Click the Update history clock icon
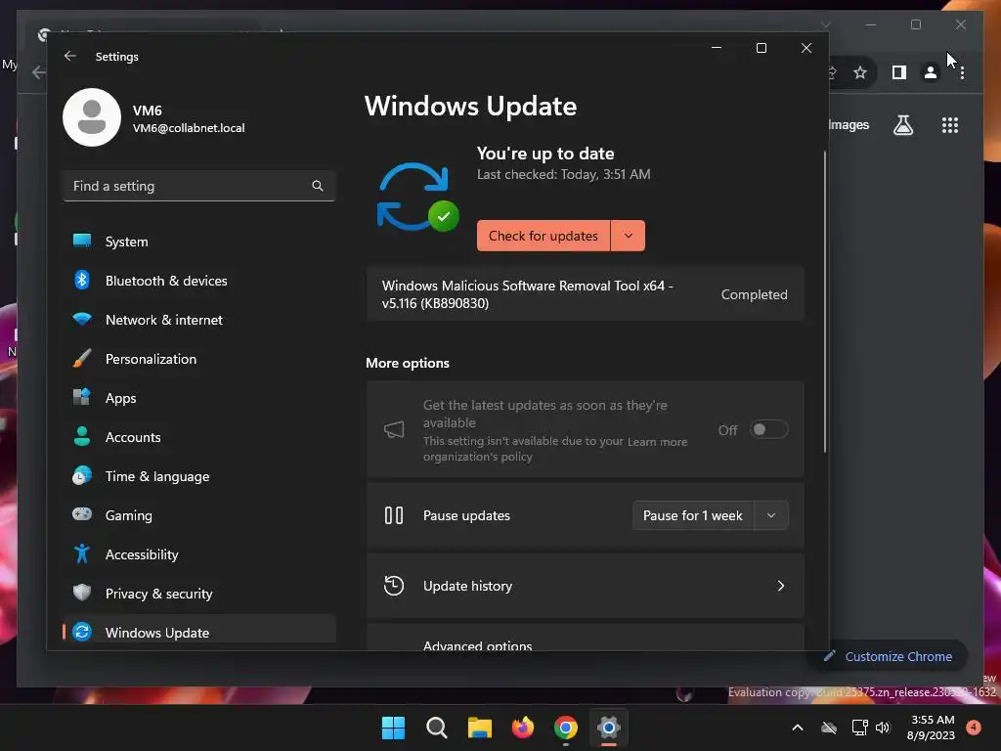Screen dimensions: 1001x751 pos(394,586)
